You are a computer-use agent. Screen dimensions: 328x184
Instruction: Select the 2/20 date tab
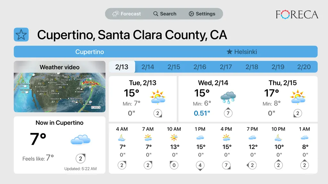pyautogui.click(x=304, y=67)
